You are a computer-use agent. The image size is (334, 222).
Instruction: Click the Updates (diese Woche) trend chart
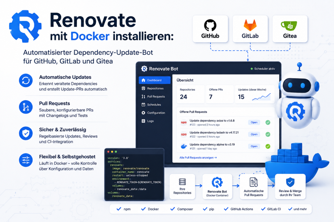(x=261, y=97)
